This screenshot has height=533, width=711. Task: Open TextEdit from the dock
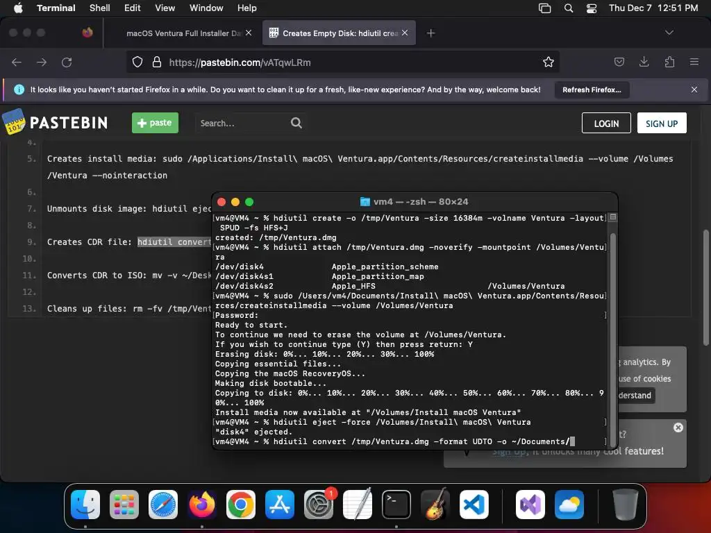tap(358, 505)
